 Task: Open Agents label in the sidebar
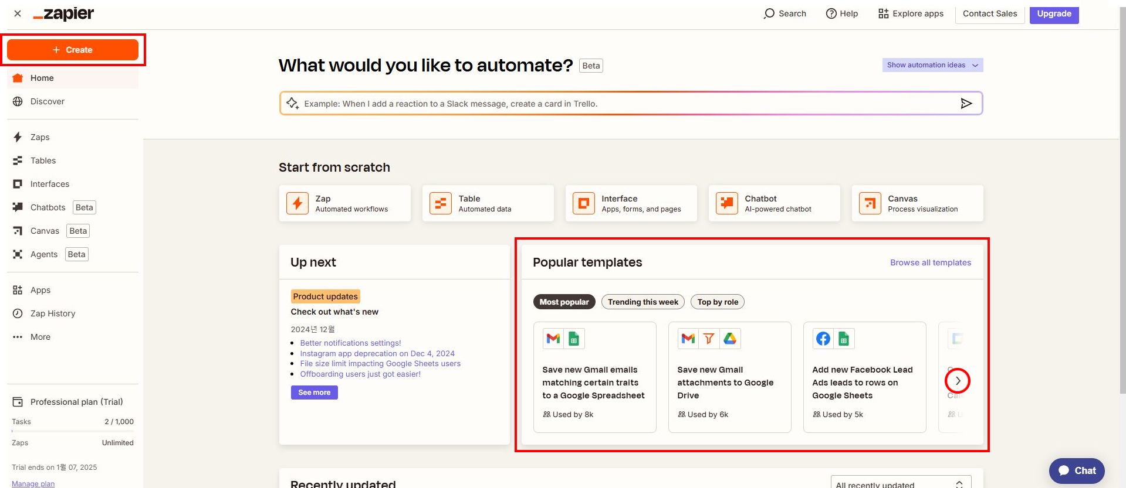[x=44, y=254]
